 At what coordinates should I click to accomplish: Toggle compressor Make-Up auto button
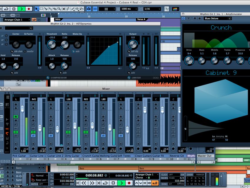[74, 51]
